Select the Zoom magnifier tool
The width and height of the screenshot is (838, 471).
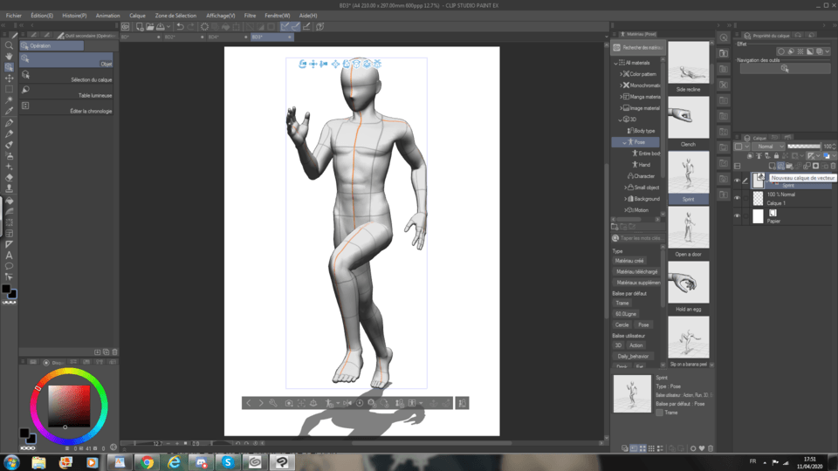9,45
